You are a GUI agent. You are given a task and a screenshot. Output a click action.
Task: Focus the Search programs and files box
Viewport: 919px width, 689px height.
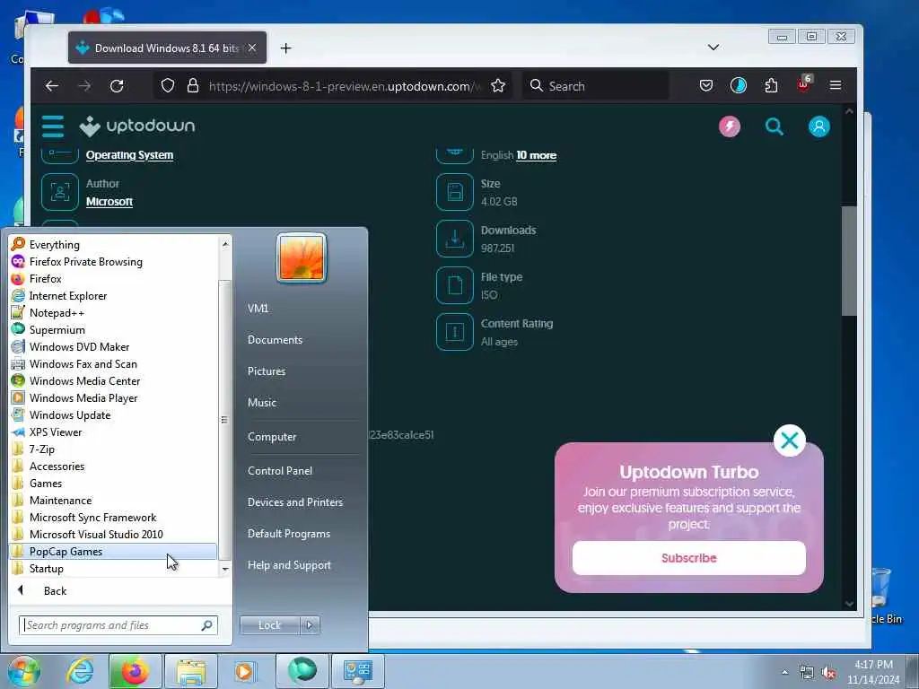click(x=118, y=625)
